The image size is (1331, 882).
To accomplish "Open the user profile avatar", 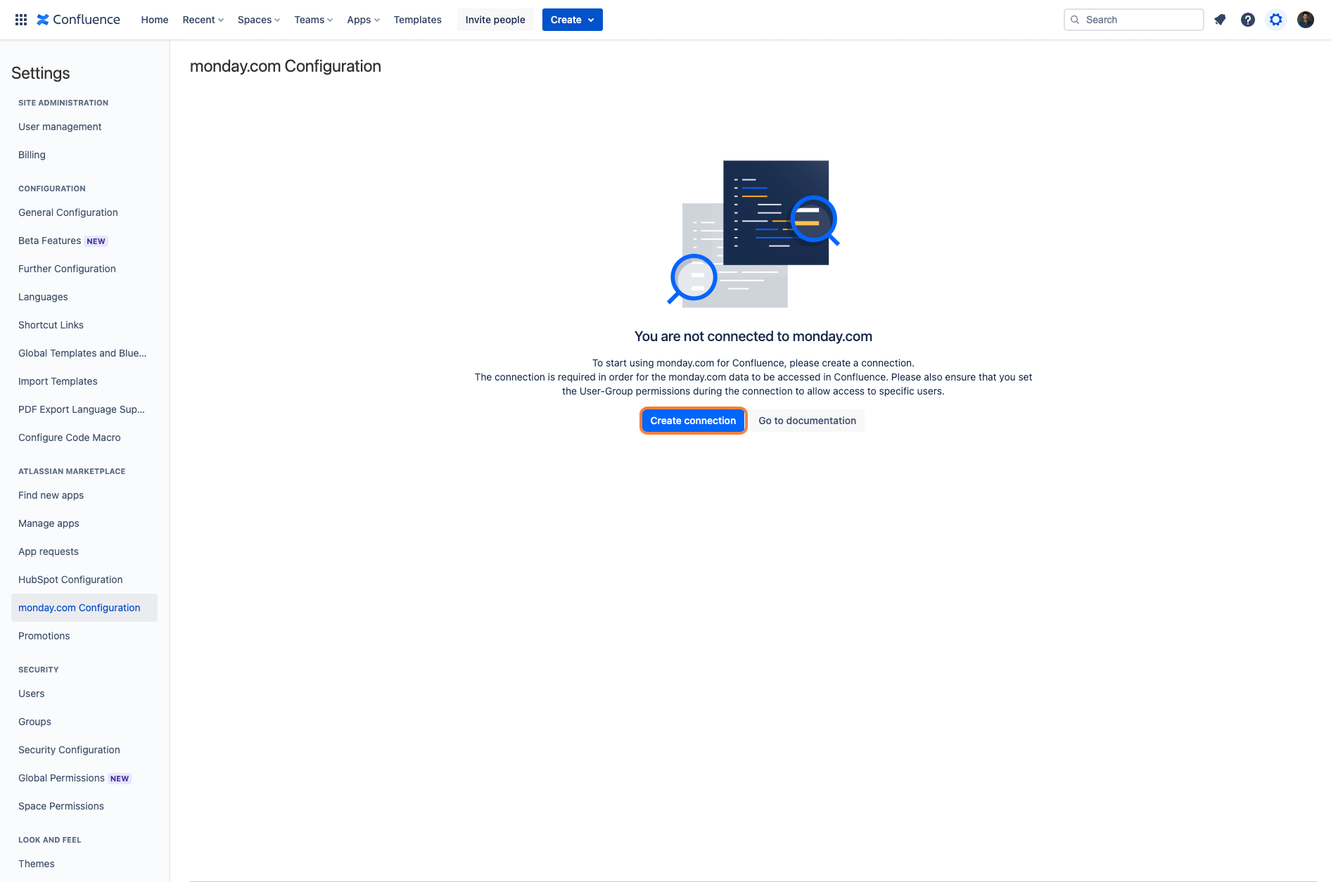I will [x=1306, y=20].
